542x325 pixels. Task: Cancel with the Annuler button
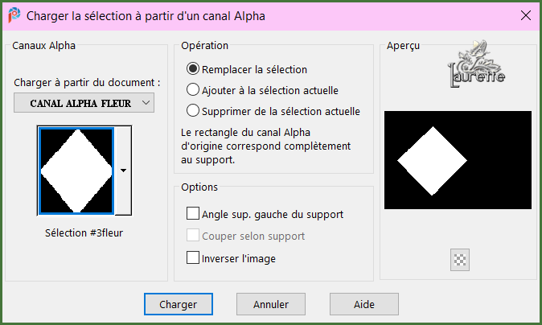(x=270, y=304)
